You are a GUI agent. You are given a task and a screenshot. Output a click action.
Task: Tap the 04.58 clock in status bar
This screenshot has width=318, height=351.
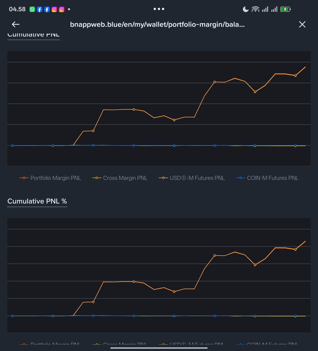(17, 9)
